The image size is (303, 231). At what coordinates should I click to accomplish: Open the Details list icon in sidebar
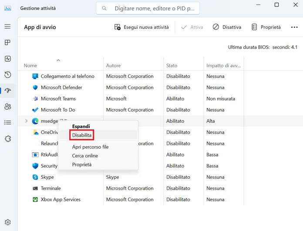point(8,122)
